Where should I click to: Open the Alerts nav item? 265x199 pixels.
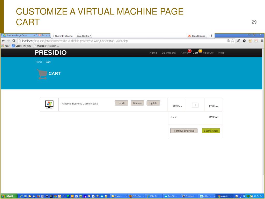(184, 53)
